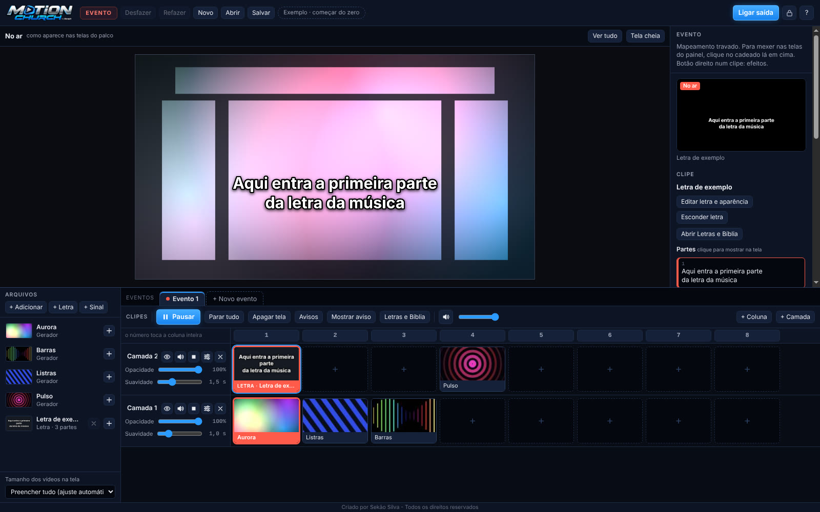Click Parar tudo button
The width and height of the screenshot is (820, 512).
224,317
